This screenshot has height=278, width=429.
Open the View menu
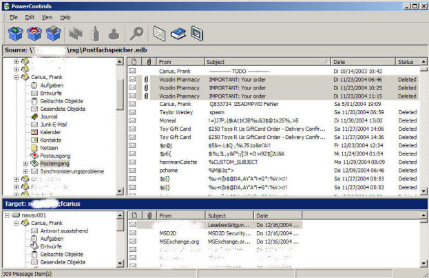coord(47,17)
